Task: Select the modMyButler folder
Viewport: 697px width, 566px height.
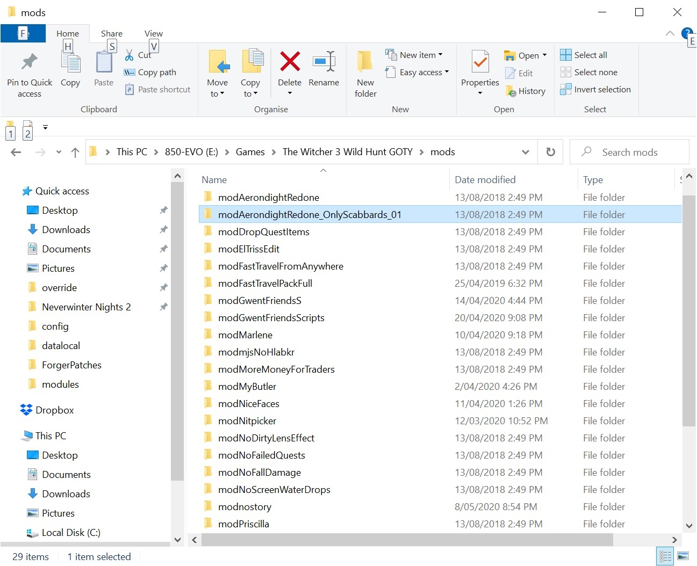Action: (247, 387)
